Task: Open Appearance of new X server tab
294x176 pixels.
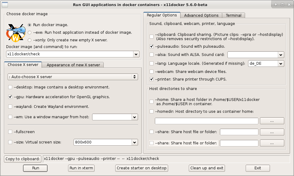Action: tap(73, 65)
